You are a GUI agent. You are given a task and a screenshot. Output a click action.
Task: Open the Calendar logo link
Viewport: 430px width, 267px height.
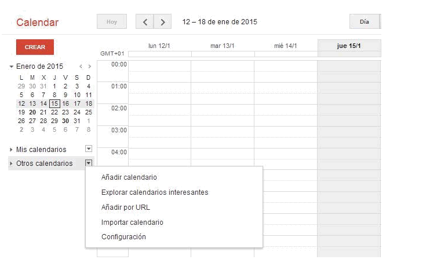tap(37, 23)
